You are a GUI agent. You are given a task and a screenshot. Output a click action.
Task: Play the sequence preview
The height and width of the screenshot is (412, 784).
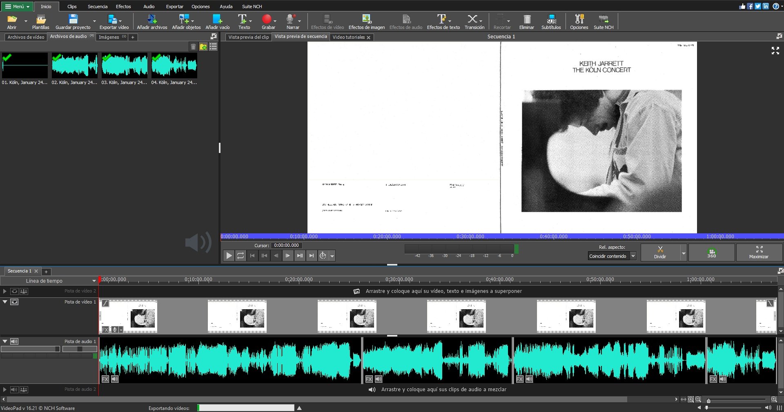click(229, 256)
